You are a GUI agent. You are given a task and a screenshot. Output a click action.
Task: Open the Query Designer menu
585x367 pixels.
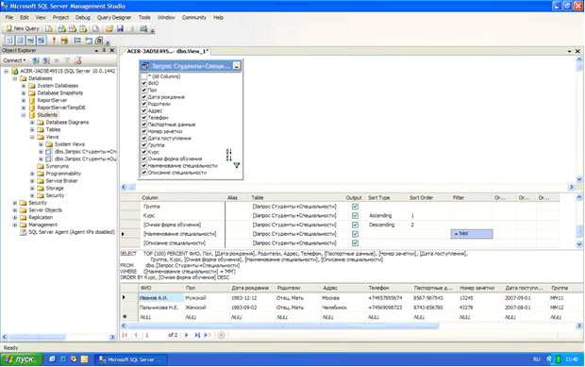tap(114, 18)
